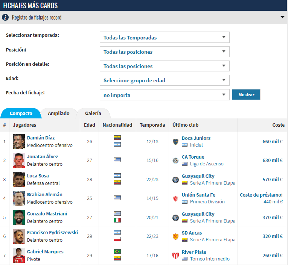Screen dimensions: 288x265
Task: Click Guayaquil City crest in Gonzalo Mastriani row
Action: [175, 218]
